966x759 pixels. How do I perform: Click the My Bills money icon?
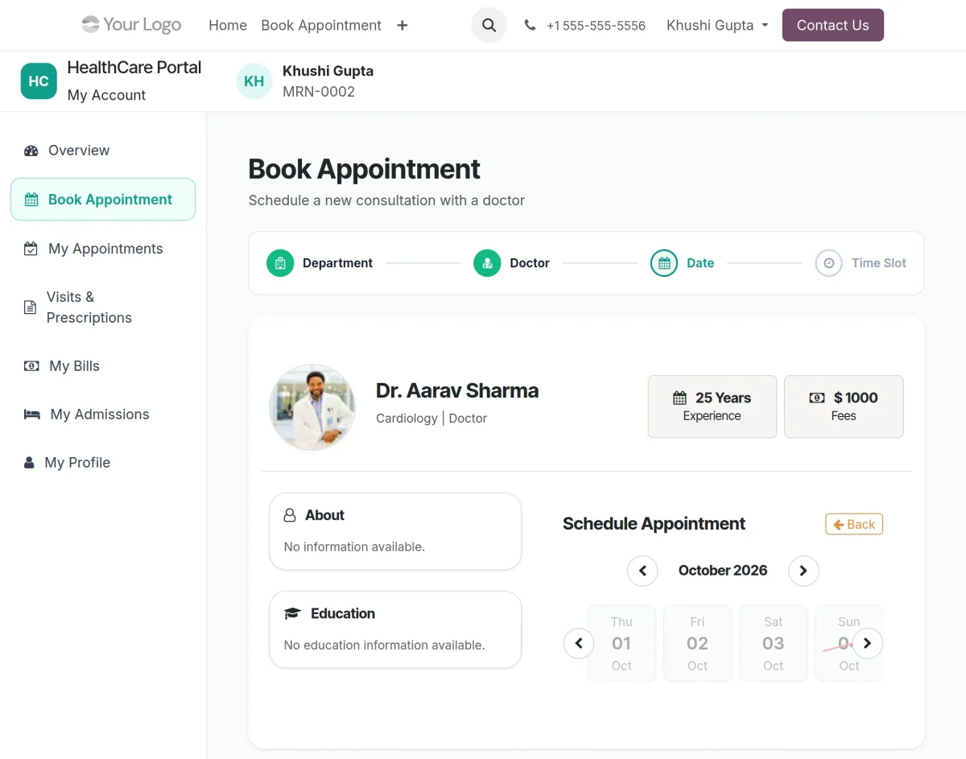[31, 366]
